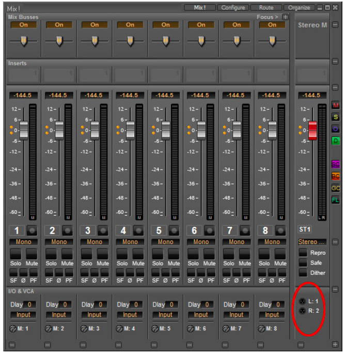Viewport: 345px width, 354px height.
Task: Click the input connector icon beside M: 3
Action: coord(84,329)
